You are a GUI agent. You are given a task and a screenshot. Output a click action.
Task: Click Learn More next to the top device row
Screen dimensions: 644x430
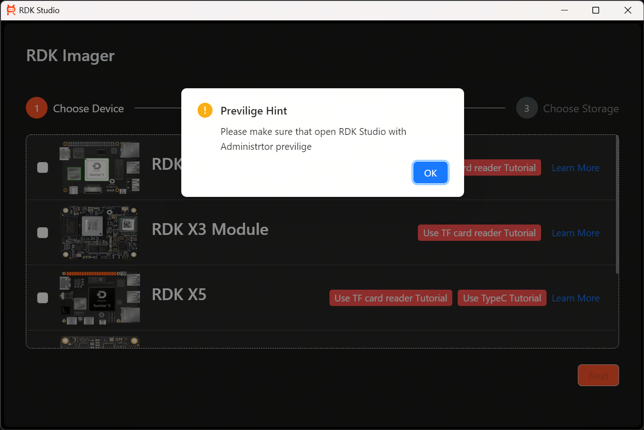(x=576, y=167)
